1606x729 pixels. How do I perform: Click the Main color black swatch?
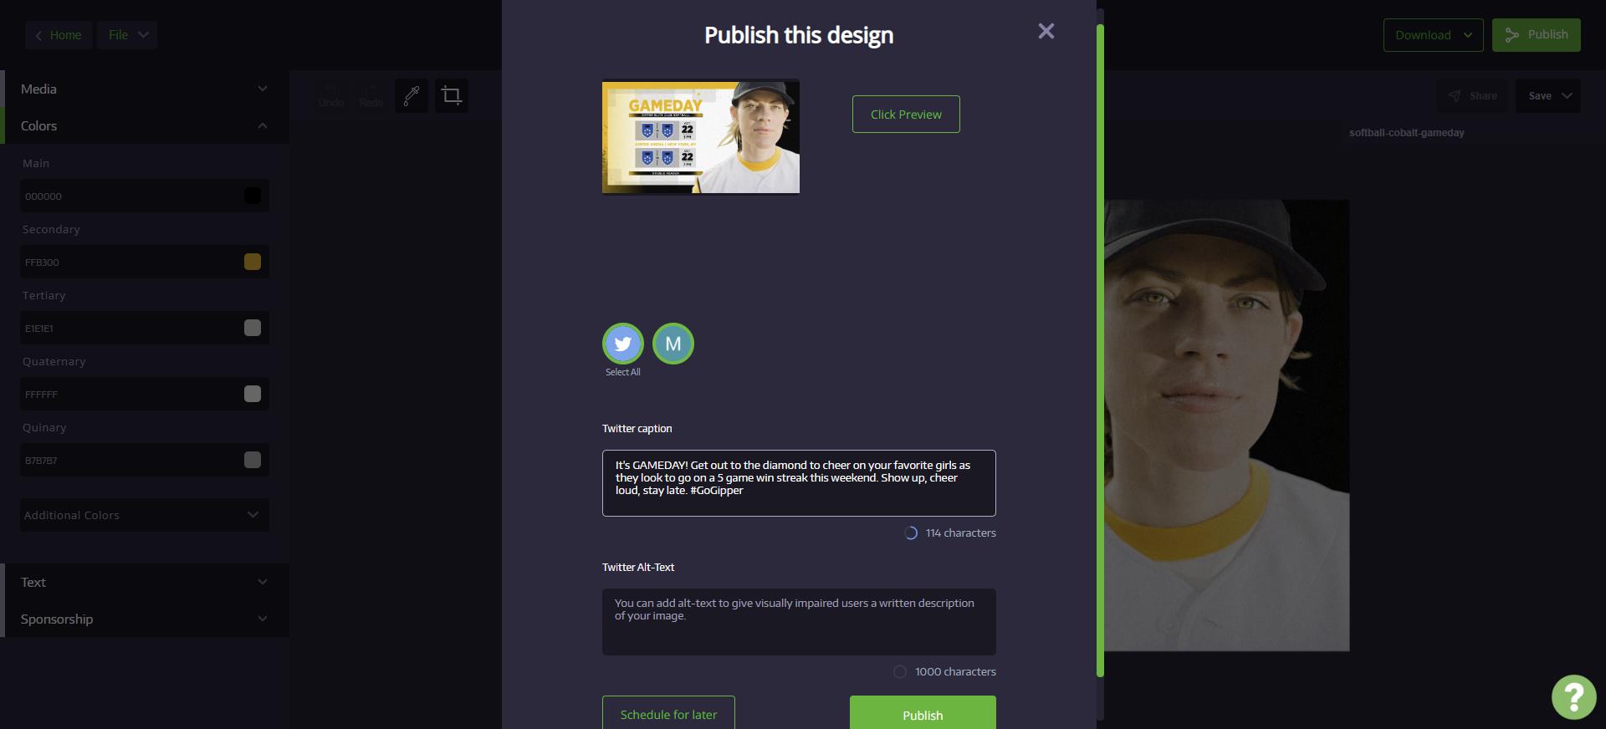pyautogui.click(x=253, y=196)
